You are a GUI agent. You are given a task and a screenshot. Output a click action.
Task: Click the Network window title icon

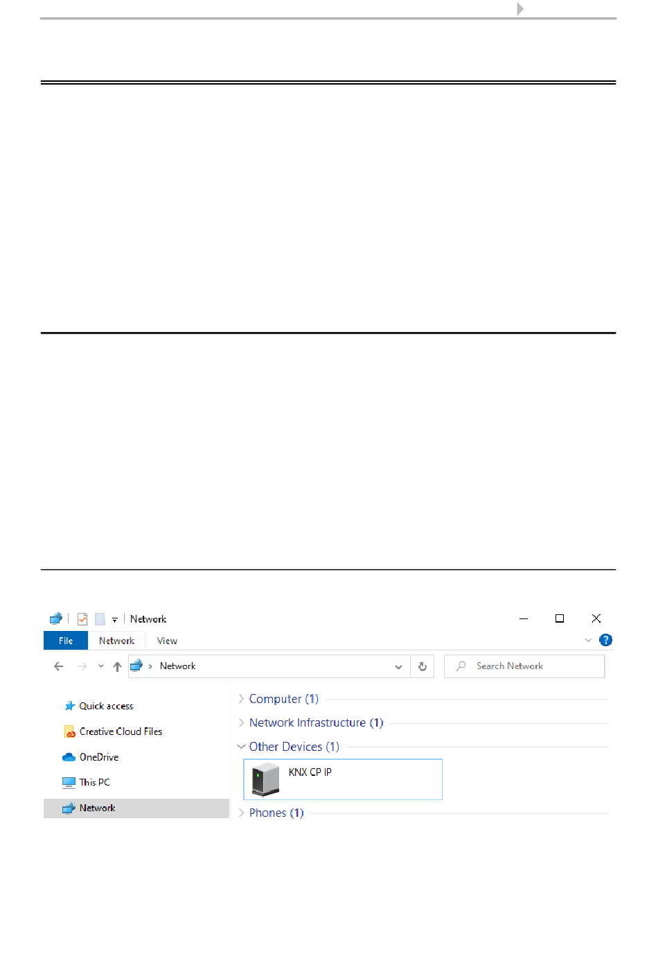pyautogui.click(x=56, y=618)
